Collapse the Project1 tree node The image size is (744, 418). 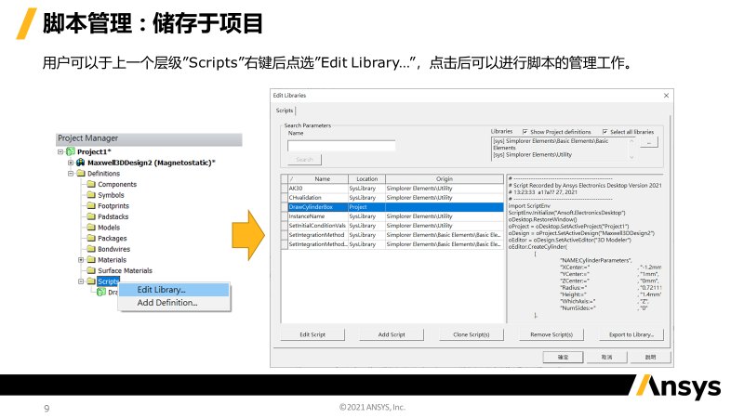(x=60, y=151)
